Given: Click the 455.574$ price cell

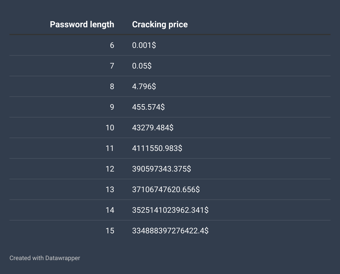Looking at the screenshot, I should [148, 107].
